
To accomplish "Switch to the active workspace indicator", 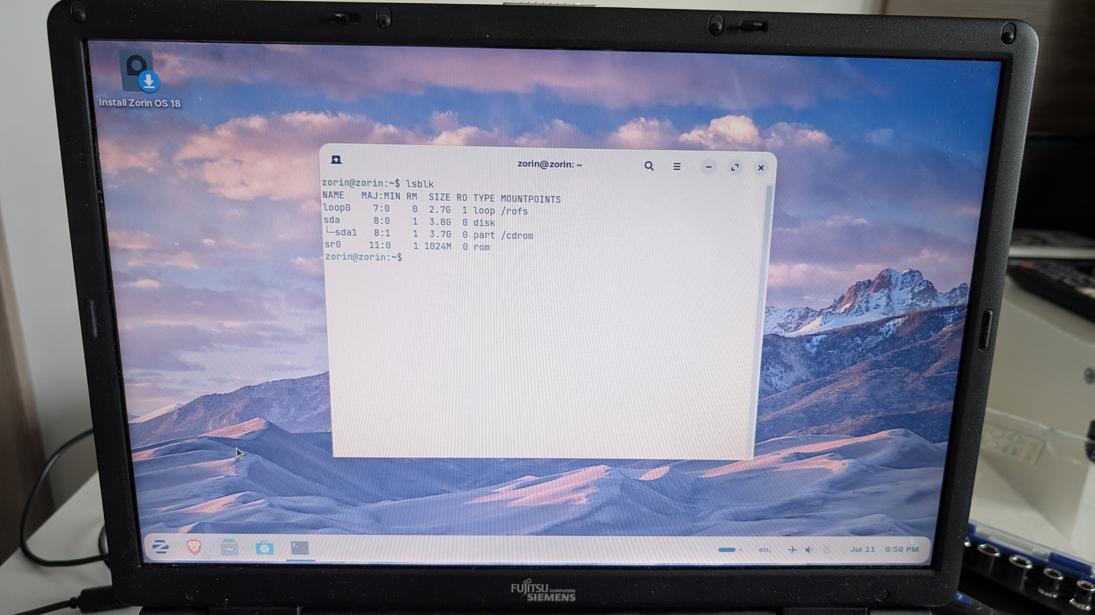I will click(726, 549).
